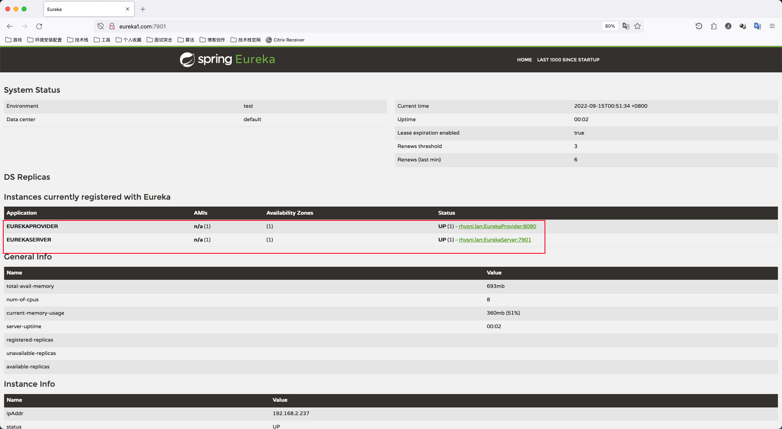The width and height of the screenshot is (782, 429).
Task: Open the 面试突击 bookmark folder
Action: point(159,40)
